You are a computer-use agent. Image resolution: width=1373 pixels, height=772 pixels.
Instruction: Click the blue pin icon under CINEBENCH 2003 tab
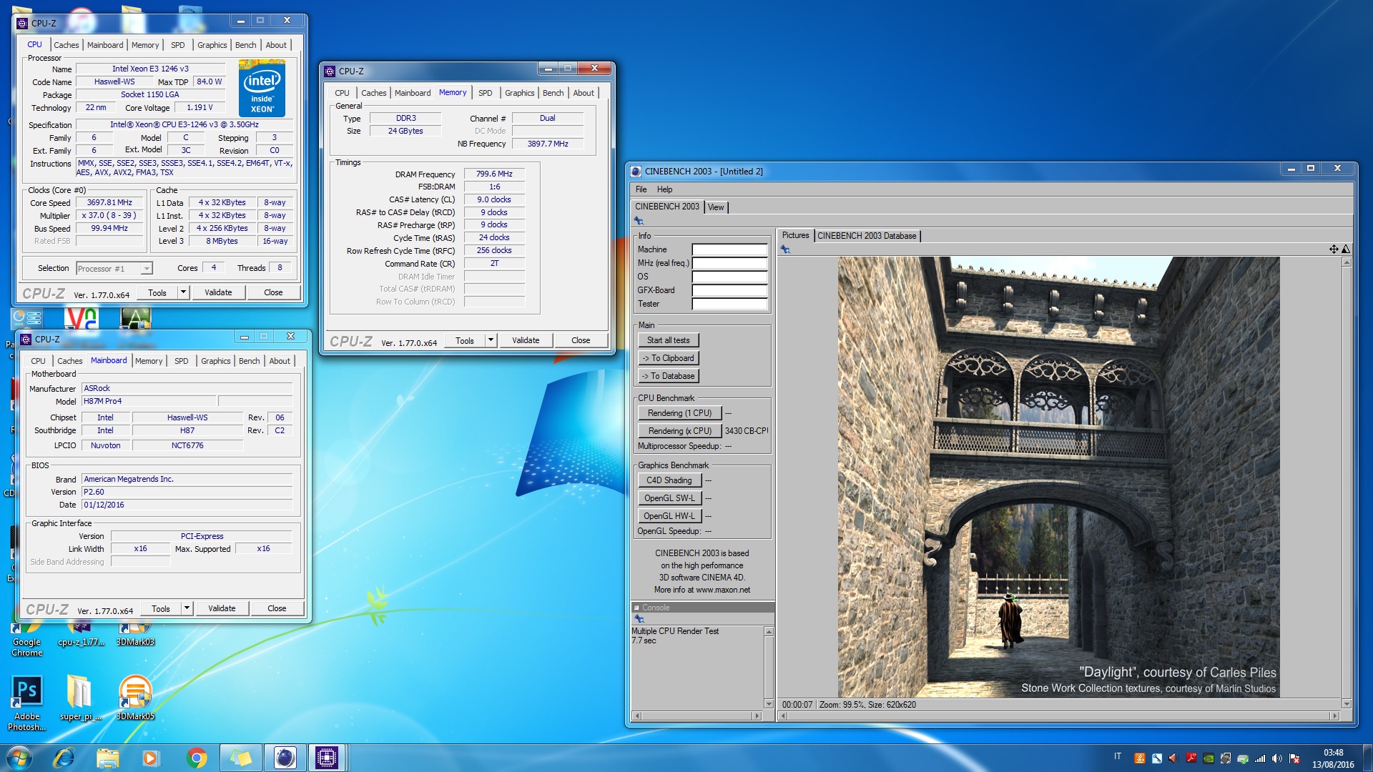pyautogui.click(x=639, y=221)
